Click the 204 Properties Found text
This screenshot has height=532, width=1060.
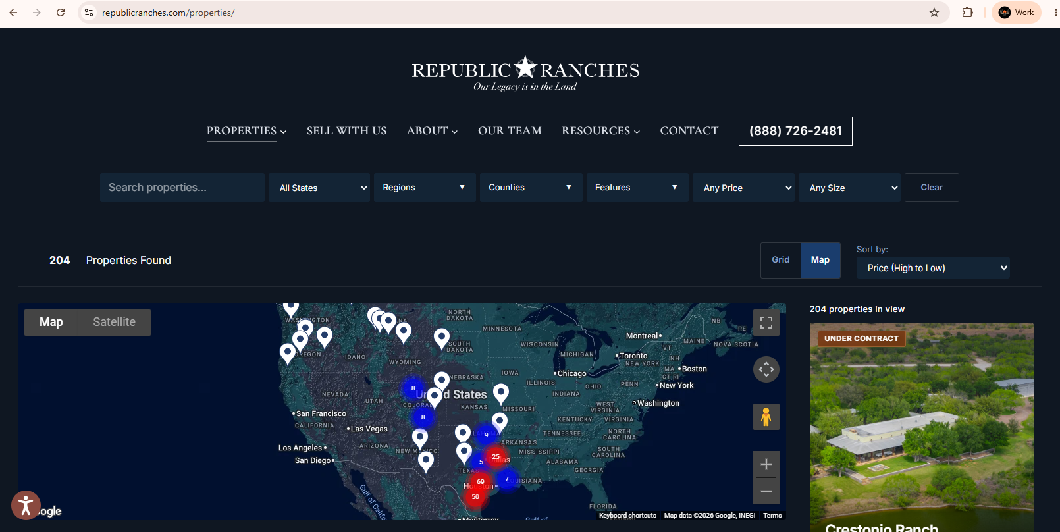[110, 261]
